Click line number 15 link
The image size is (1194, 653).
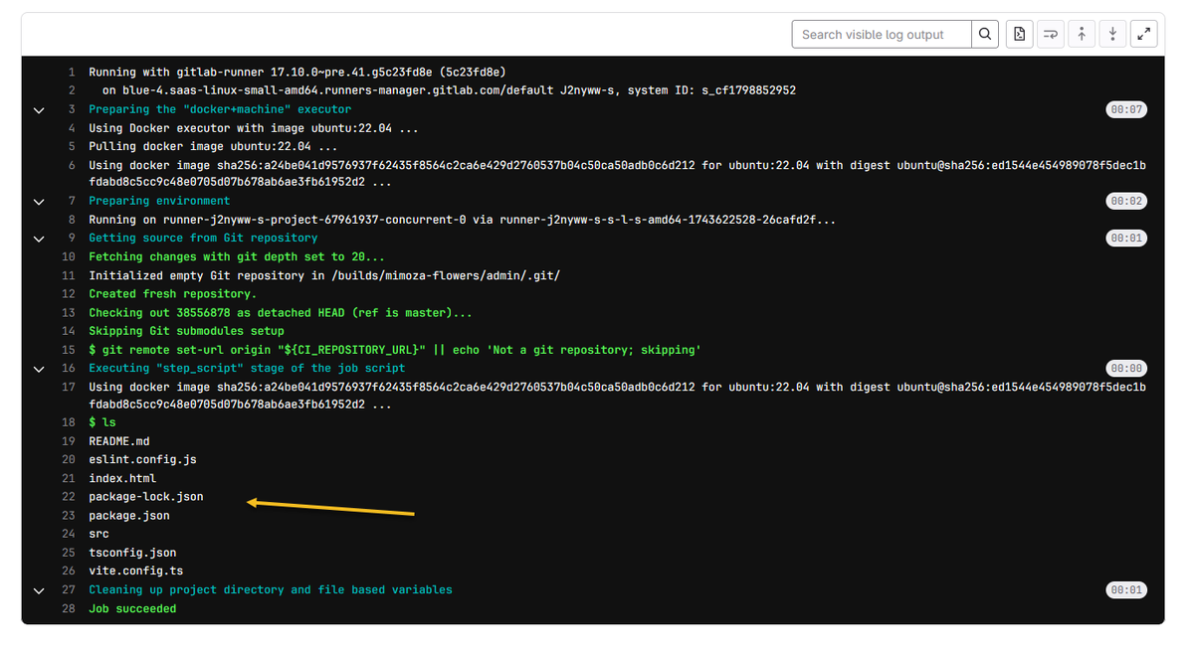pos(69,350)
